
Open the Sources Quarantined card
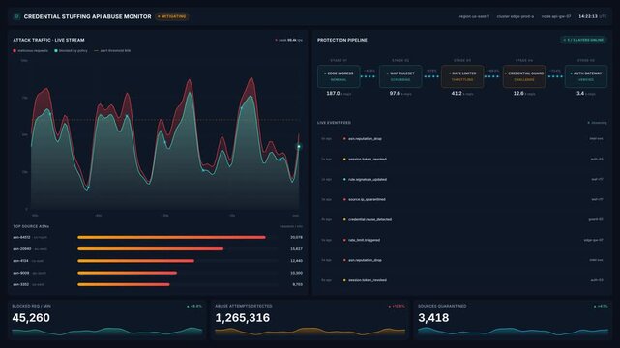(514, 320)
